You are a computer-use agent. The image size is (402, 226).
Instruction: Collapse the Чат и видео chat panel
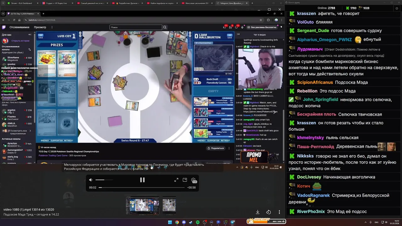238,34
